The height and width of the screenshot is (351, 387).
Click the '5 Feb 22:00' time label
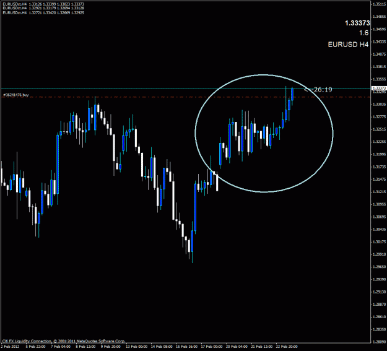point(35,347)
